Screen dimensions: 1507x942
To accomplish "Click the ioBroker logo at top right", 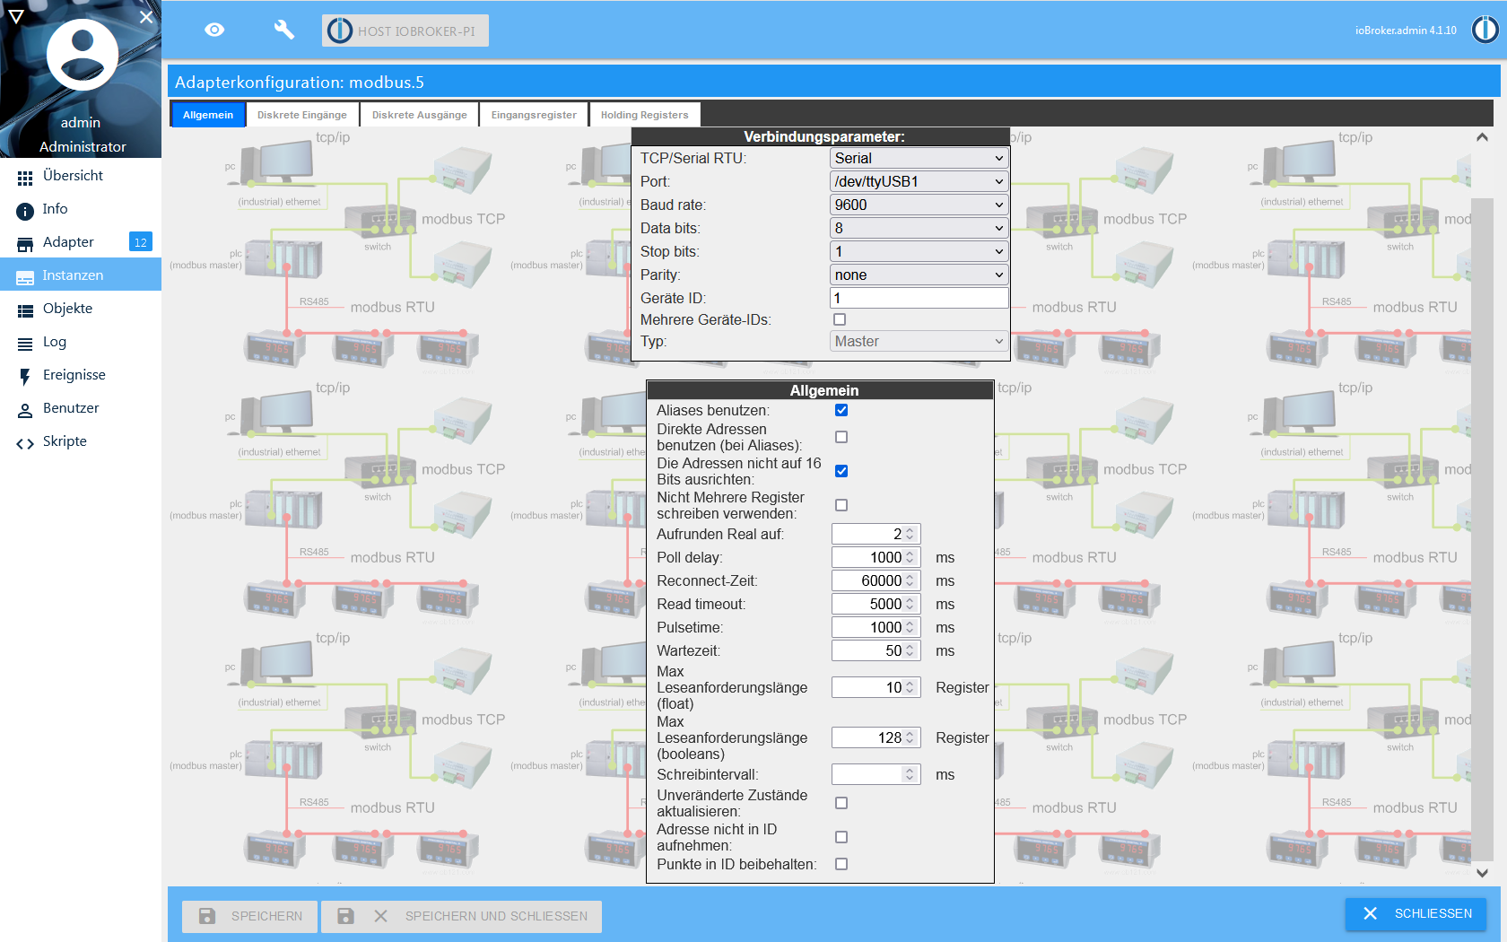I will 1485,30.
